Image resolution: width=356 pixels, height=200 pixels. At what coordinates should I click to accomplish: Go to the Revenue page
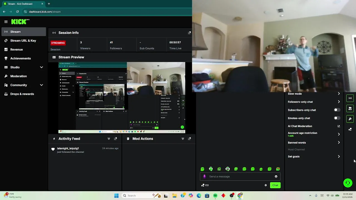point(24,49)
